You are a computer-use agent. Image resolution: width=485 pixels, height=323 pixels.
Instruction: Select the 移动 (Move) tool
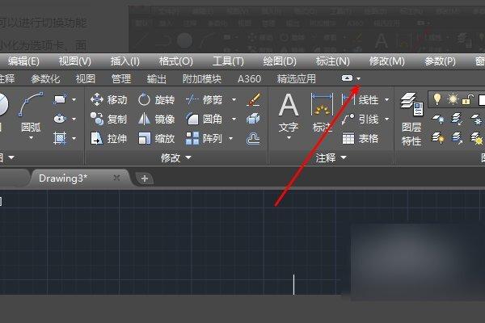[109, 100]
